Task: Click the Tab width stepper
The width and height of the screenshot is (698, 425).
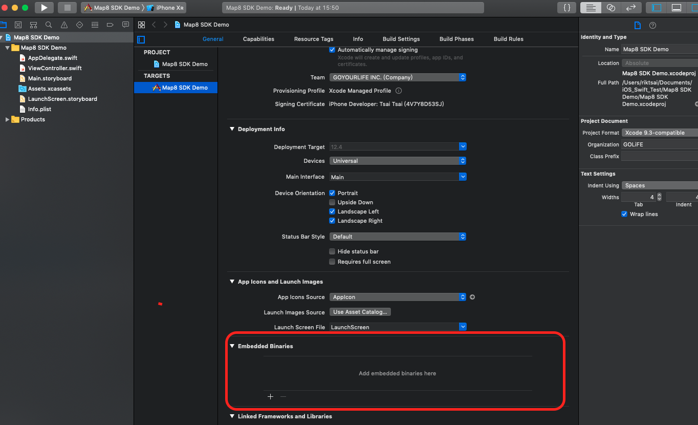Action: [659, 197]
